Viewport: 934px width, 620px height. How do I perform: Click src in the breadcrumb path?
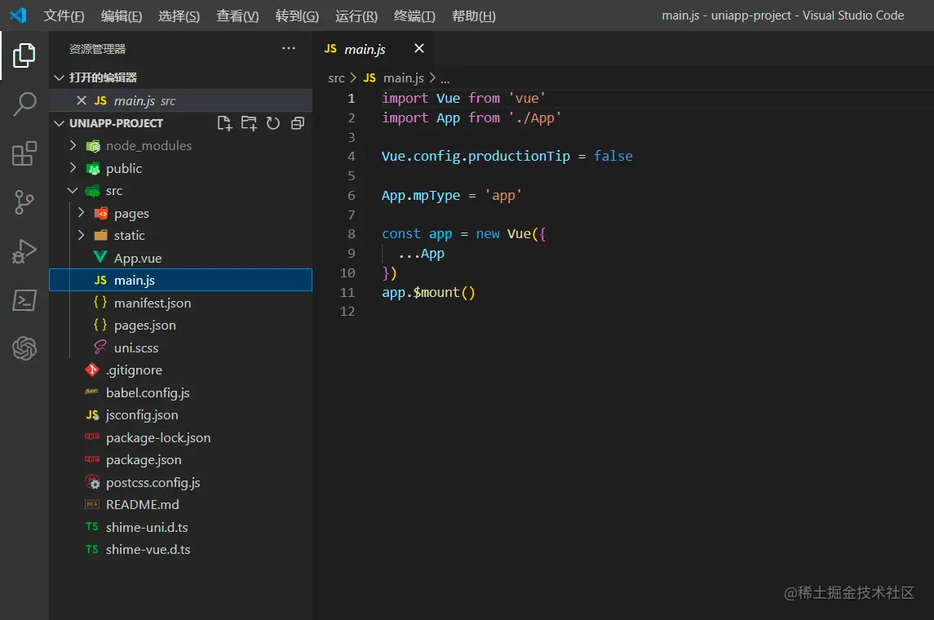(x=336, y=78)
